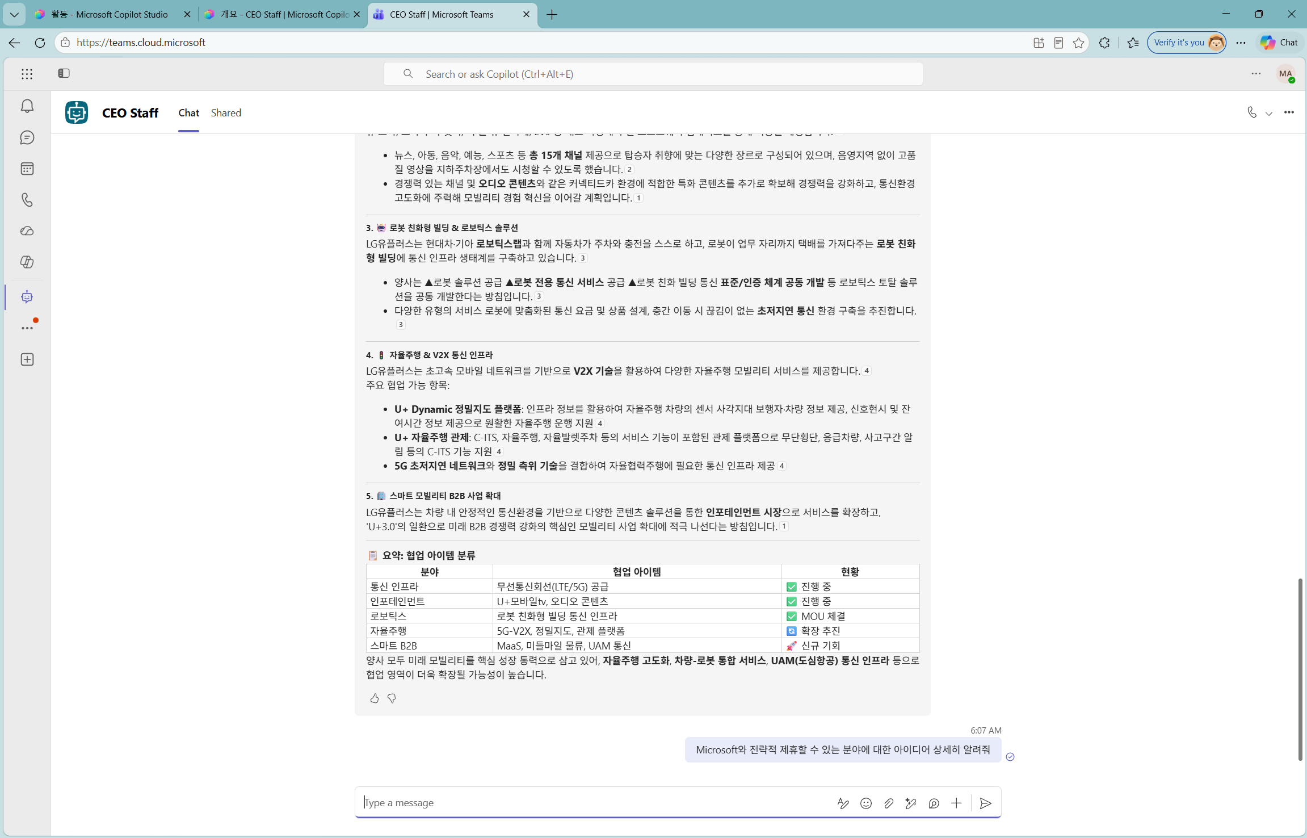This screenshot has width=1307, height=838.
Task: Open citation 1 after U+3.0 paragraph
Action: coord(784,526)
